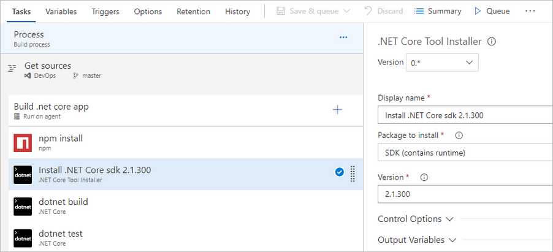Click info icon beside .NET Core Tool Installer
The width and height of the screenshot is (553, 252).
[x=492, y=42]
